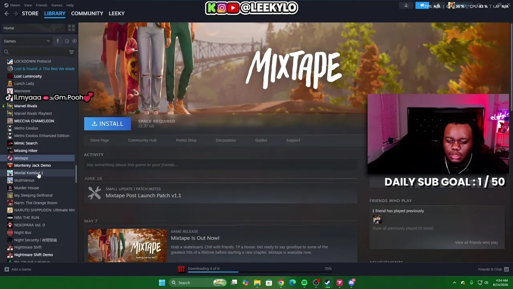Click the game list scrollbar

pyautogui.click(x=76, y=174)
